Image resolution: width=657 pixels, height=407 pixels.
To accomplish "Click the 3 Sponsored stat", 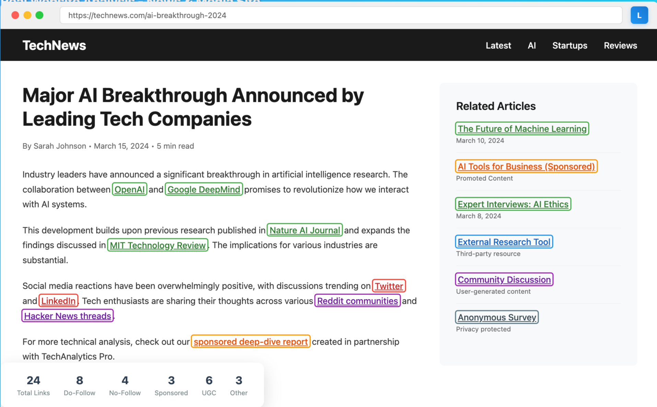I will pyautogui.click(x=171, y=385).
